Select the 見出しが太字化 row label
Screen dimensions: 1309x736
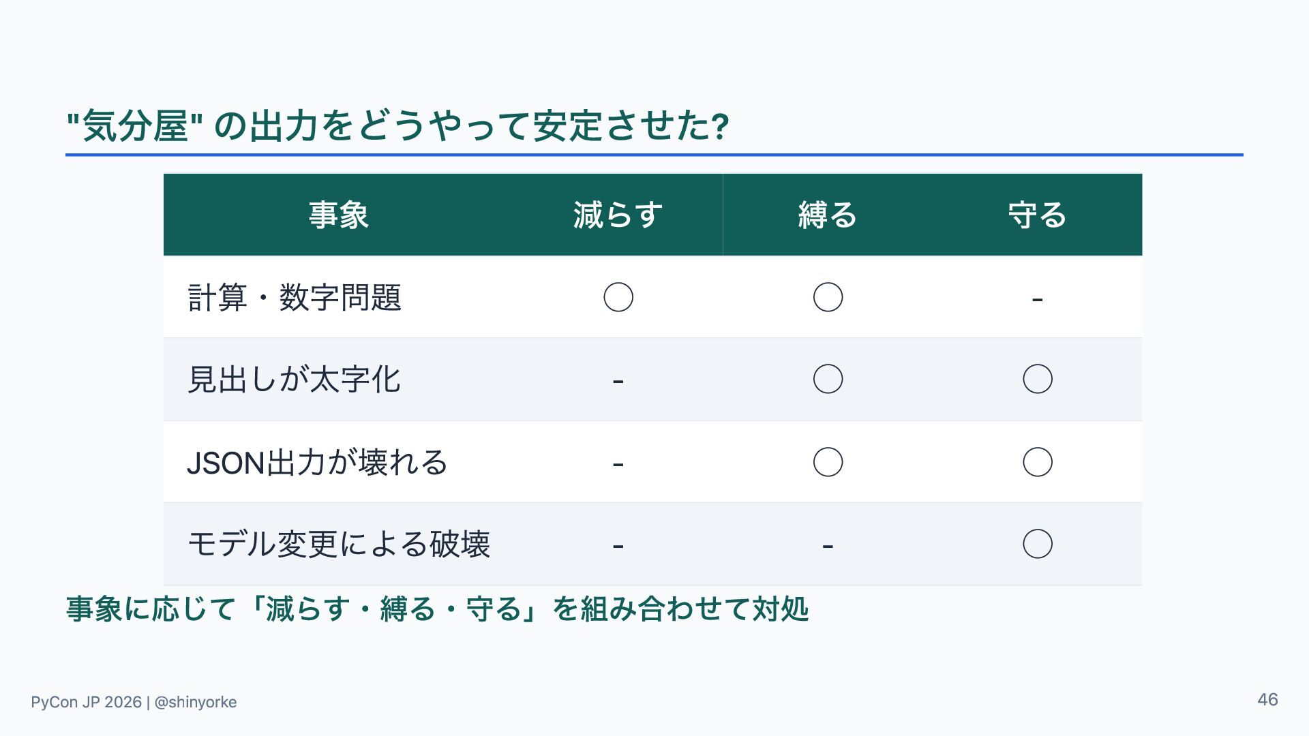click(x=294, y=380)
